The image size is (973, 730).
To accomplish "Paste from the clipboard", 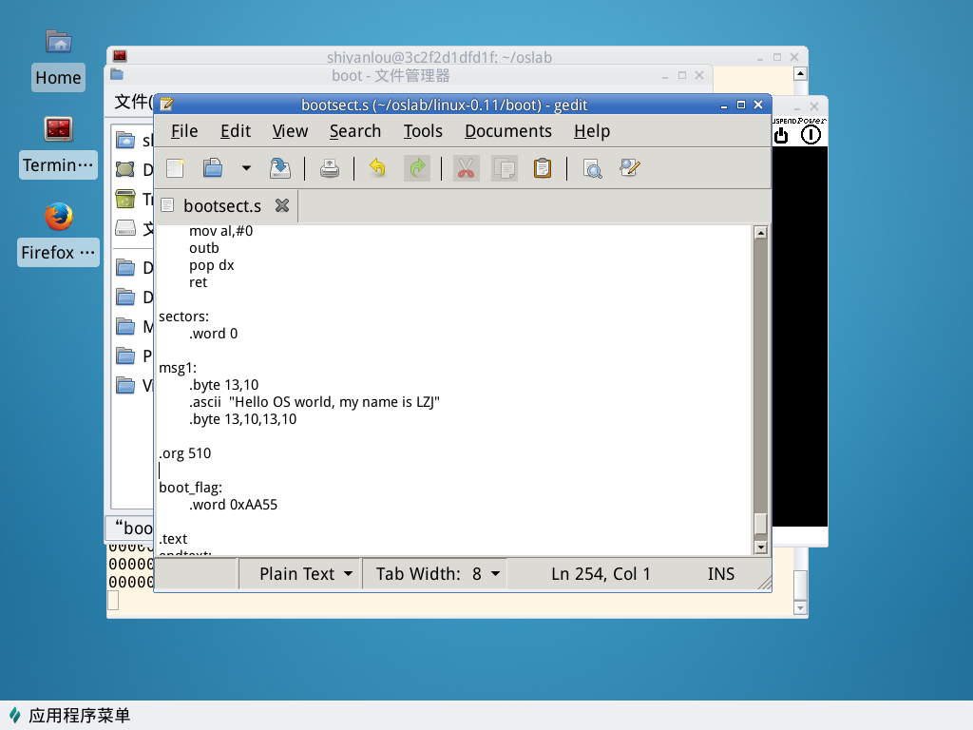I will click(x=542, y=168).
